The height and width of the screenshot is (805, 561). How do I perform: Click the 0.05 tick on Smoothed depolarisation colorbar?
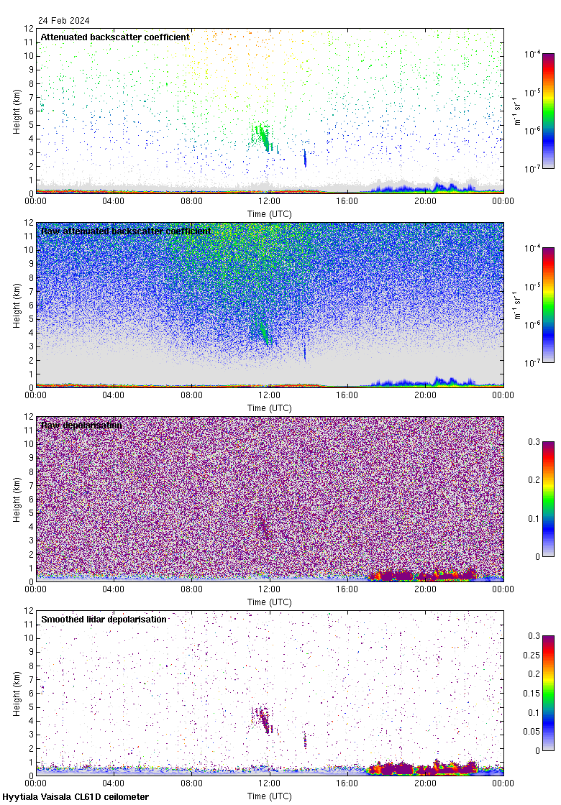[532, 732]
